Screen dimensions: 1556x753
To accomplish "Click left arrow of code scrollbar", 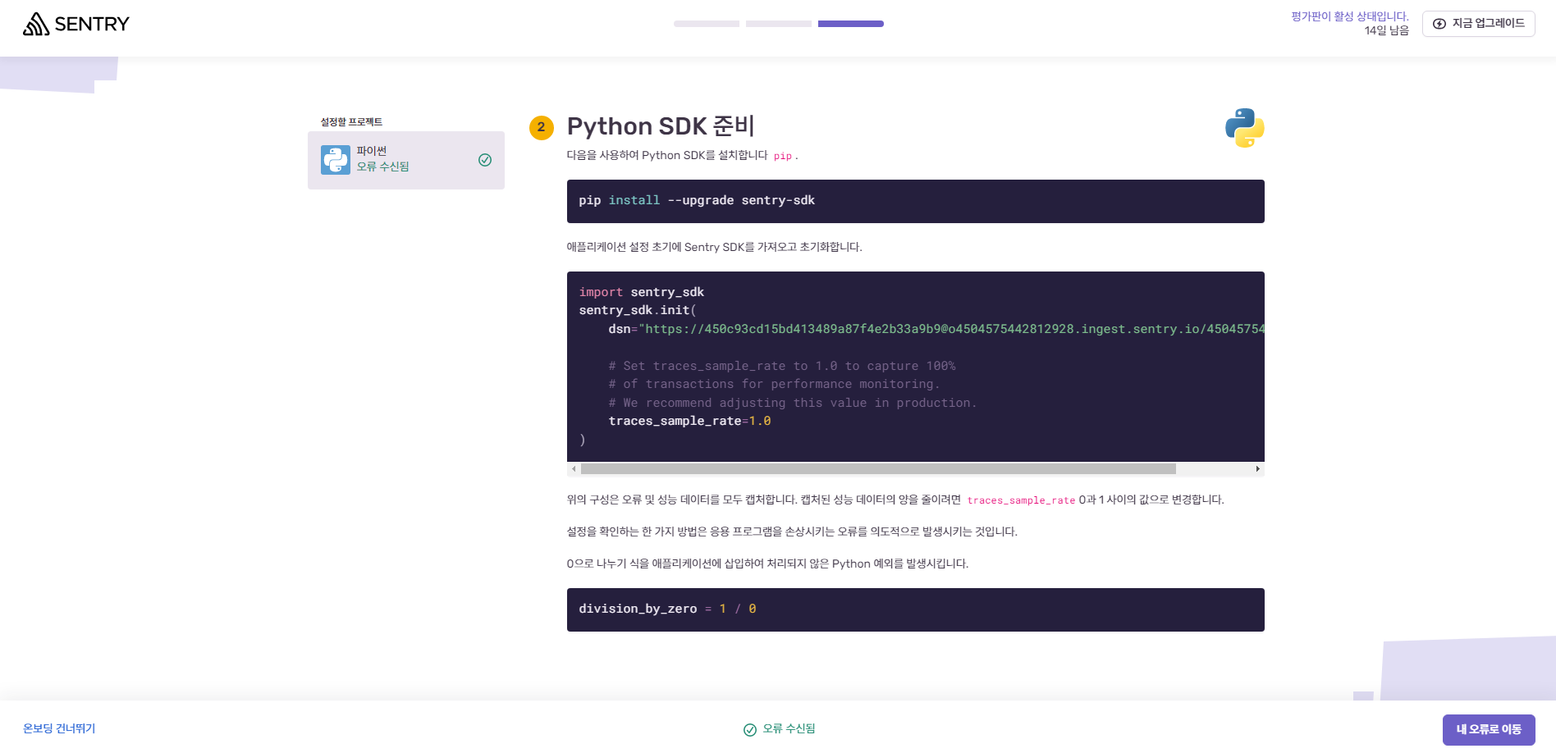I will point(574,469).
